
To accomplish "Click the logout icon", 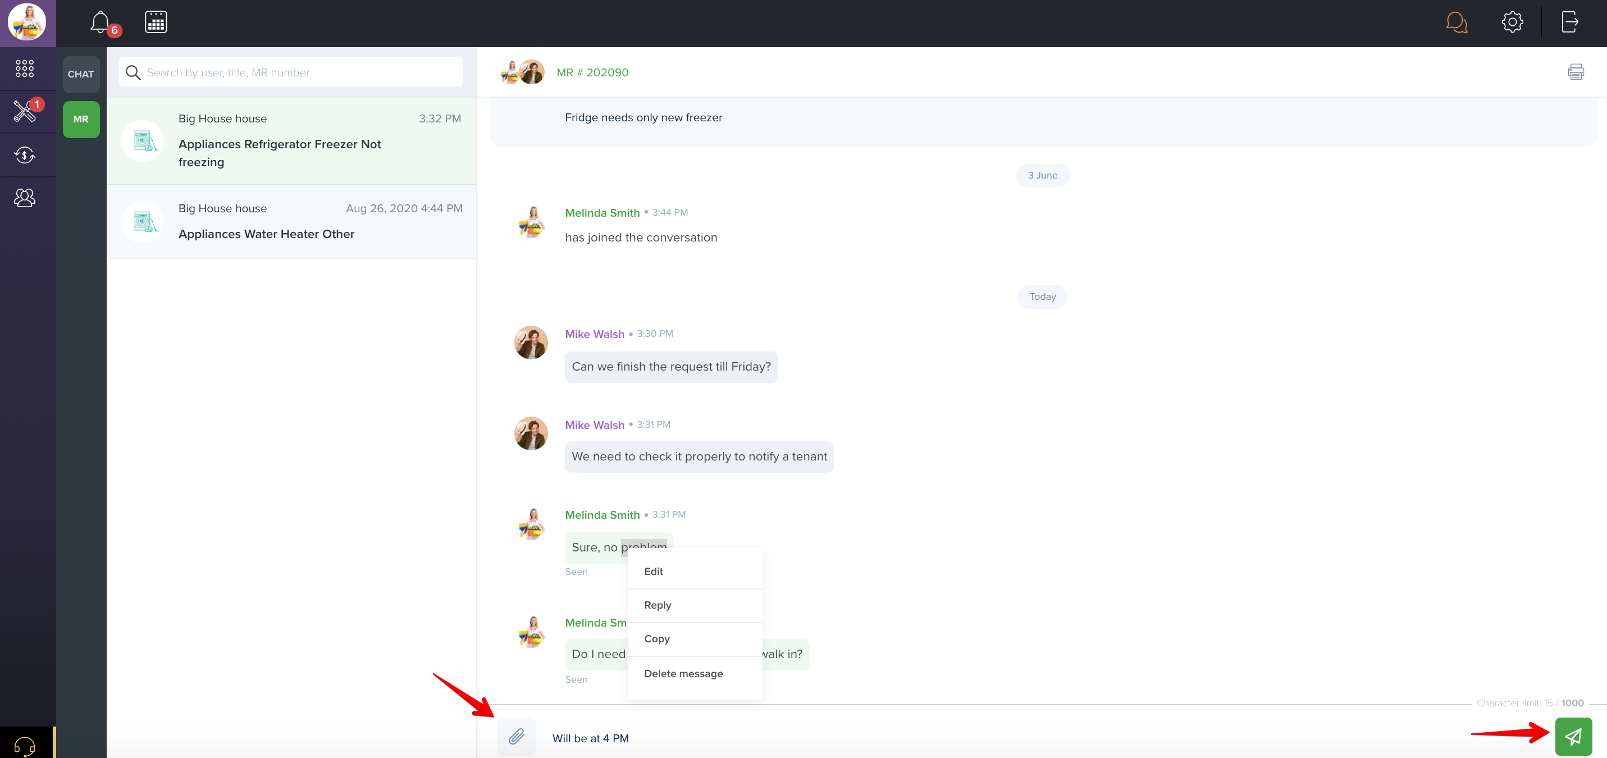I will click(x=1570, y=22).
